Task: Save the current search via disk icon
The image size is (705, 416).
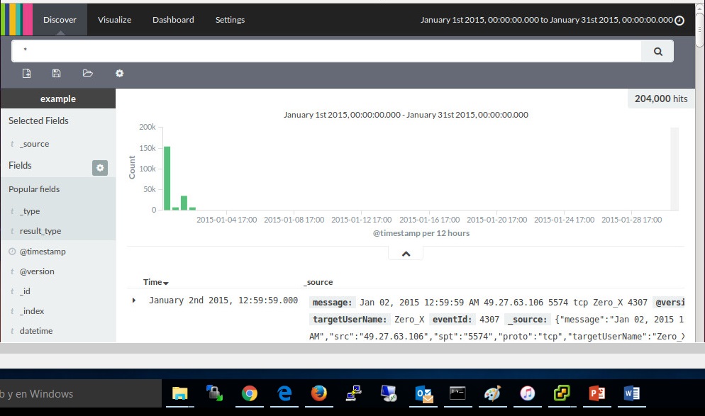Action: tap(57, 73)
